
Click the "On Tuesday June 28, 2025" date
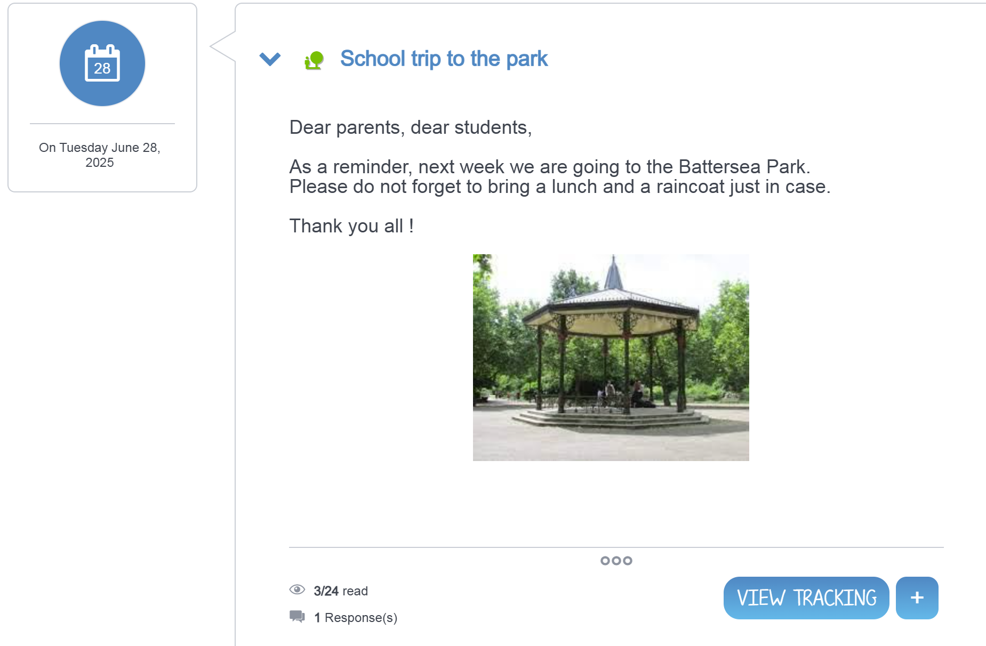click(100, 155)
